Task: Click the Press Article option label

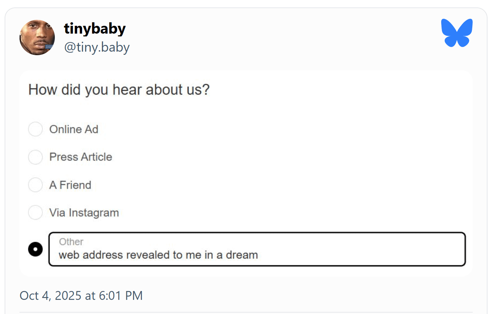Action: pos(81,157)
